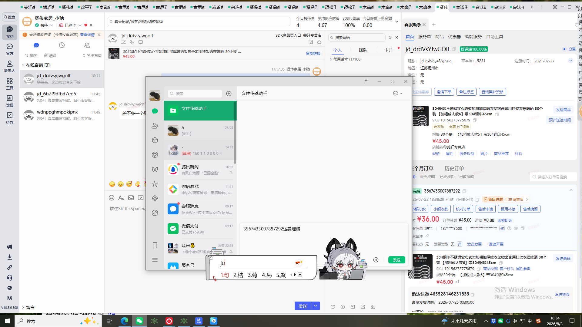
Task: Focus the order number search field
Action: point(554,177)
